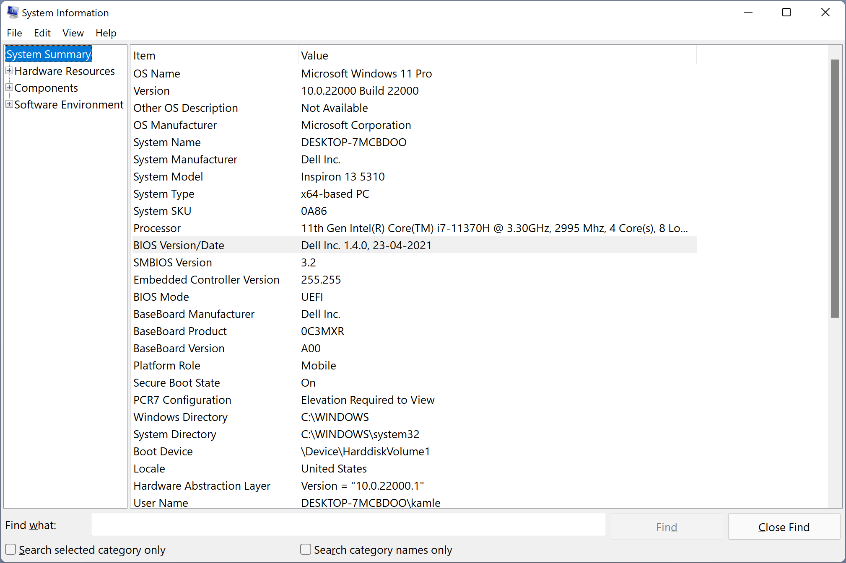
Task: Click the Value column header
Action: click(x=314, y=55)
